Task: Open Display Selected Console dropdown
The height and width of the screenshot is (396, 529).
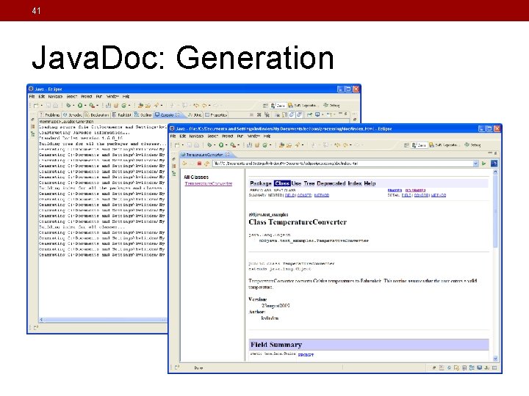Action: 323,115
